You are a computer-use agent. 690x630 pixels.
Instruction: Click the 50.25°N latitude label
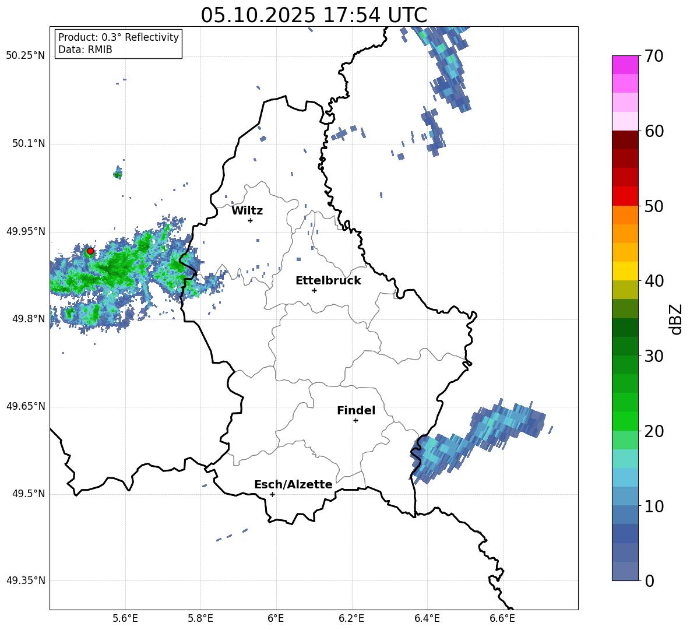pos(26,56)
